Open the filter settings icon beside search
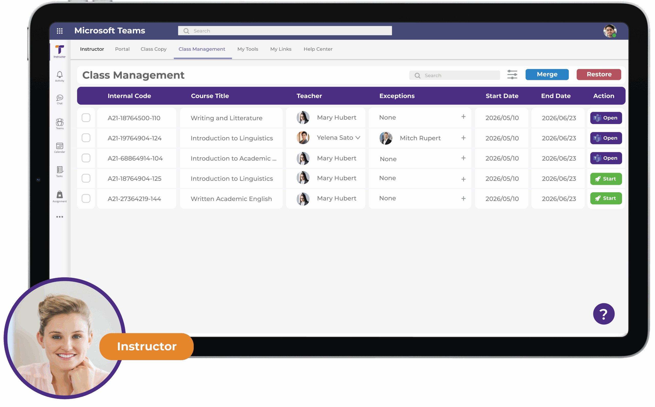 tap(512, 75)
